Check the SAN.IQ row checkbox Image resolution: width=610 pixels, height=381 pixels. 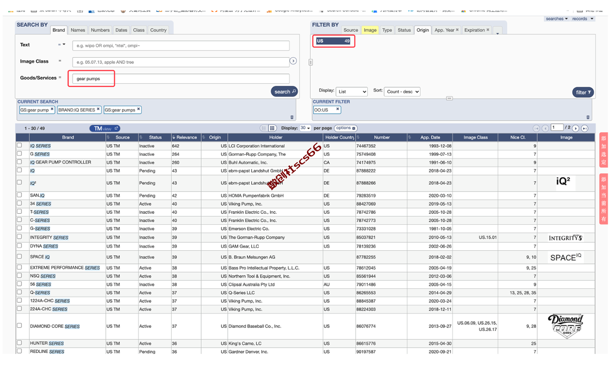[x=20, y=195]
